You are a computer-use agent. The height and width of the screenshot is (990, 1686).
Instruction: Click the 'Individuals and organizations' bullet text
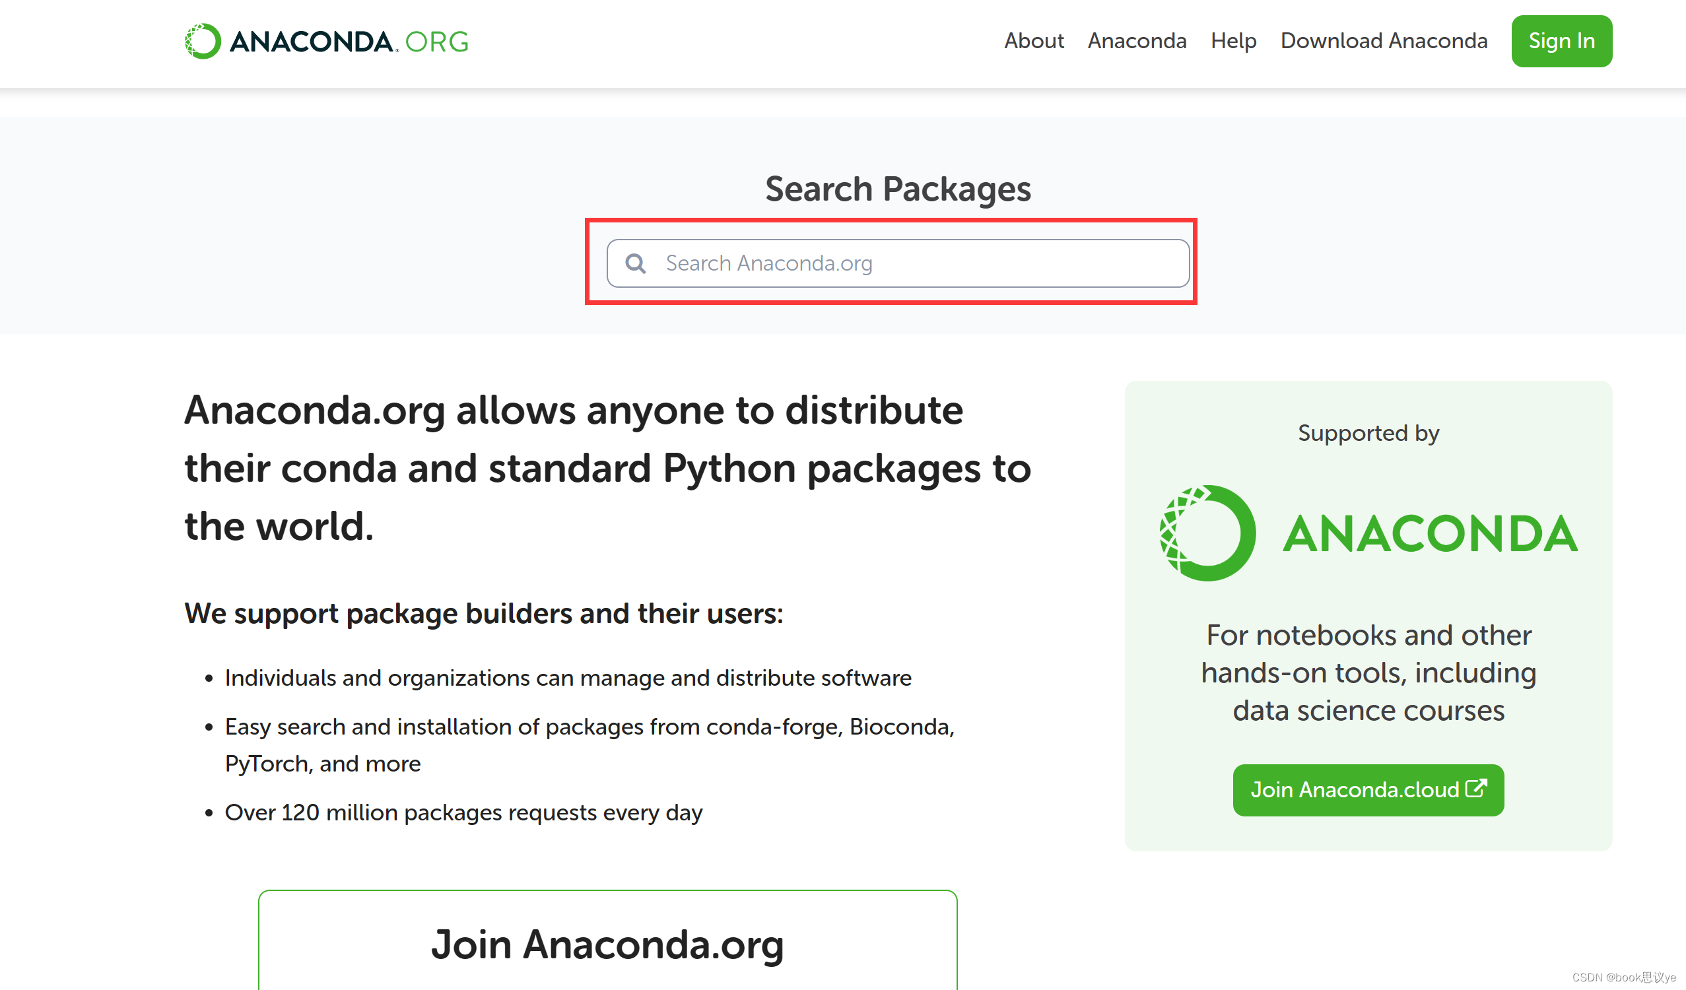tap(567, 678)
